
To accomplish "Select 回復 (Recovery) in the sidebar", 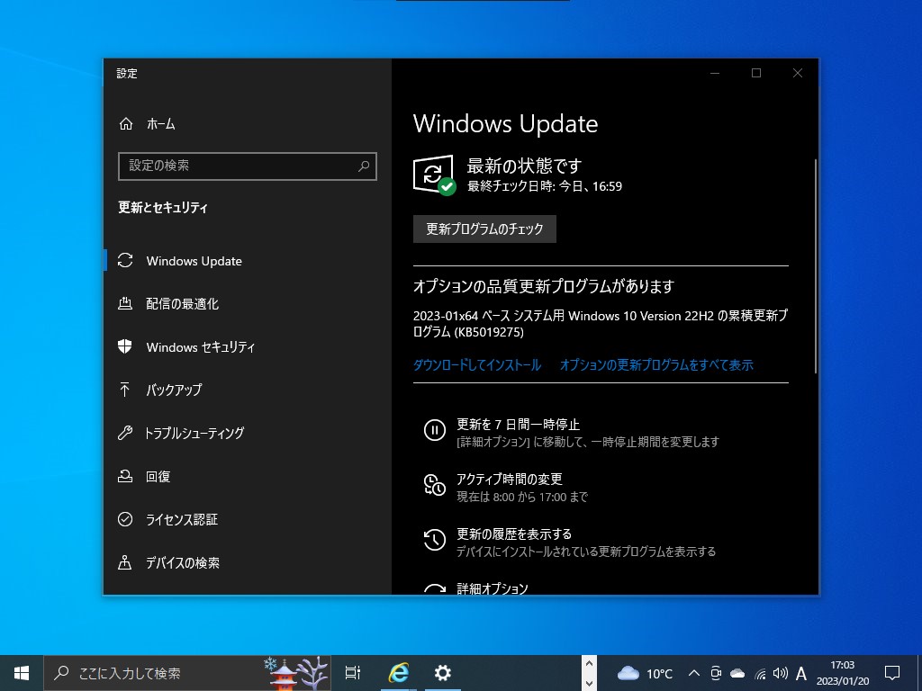I will [159, 476].
